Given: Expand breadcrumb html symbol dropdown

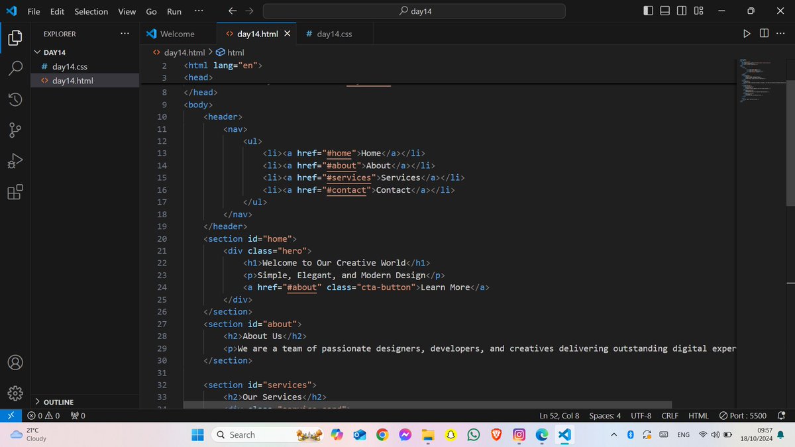Looking at the screenshot, I should point(231,52).
